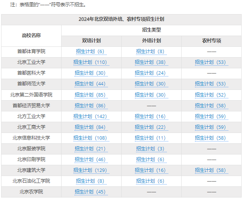Open 北方工业大学 双培计划 招生计划 (142) link
The height and width of the screenshot is (199, 245).
[x=91, y=117]
